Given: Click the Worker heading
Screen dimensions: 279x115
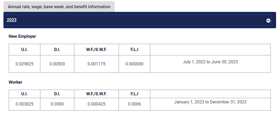Looking at the screenshot, I should click(15, 82).
